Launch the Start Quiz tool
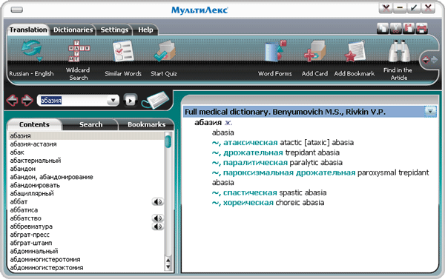This screenshot has height=279, width=445. click(x=165, y=51)
